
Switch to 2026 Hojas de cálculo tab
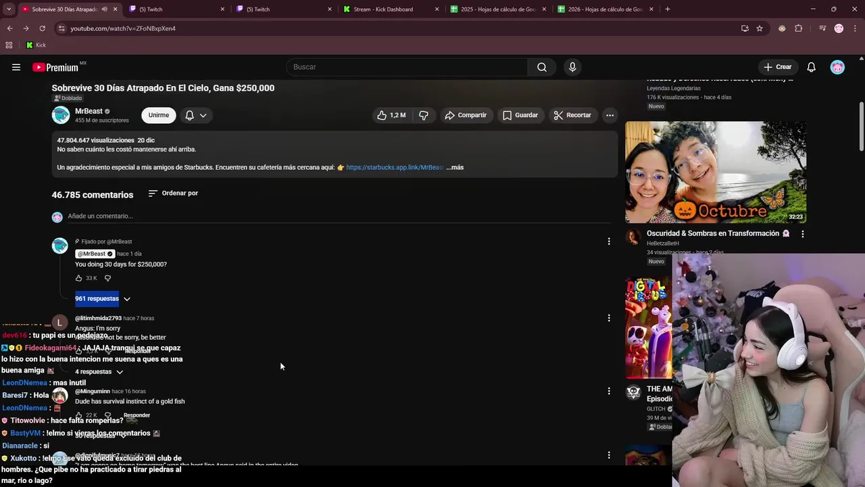(x=606, y=9)
